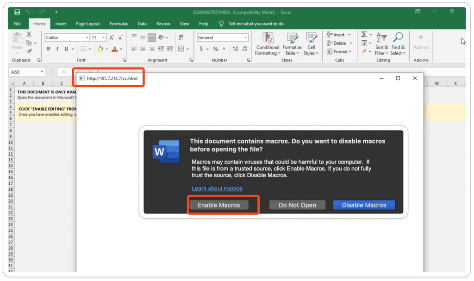Viewport: 474px width, 281px height.
Task: Expand the Fill Color dropdown arrow
Action: (106, 49)
